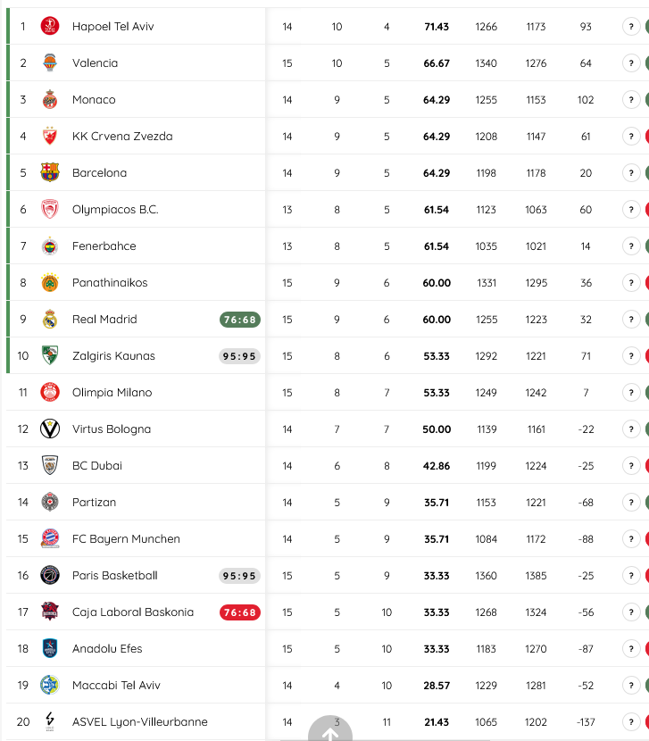The width and height of the screenshot is (649, 741).
Task: Click the question mark beside Hapoel Tel Aviv
Action: (632, 26)
